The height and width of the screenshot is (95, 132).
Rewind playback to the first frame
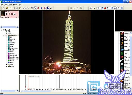(x=91, y=8)
